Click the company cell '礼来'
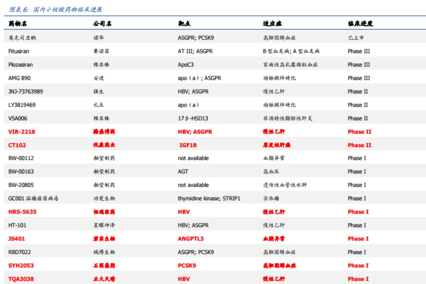 [99, 105]
